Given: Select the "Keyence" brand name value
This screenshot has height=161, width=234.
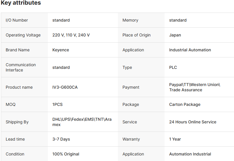Looking at the screenshot, I should point(61,50).
